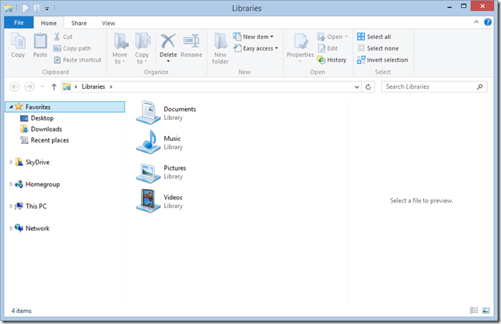
Task: Select Homegroup in navigation pane
Action: tap(37, 185)
